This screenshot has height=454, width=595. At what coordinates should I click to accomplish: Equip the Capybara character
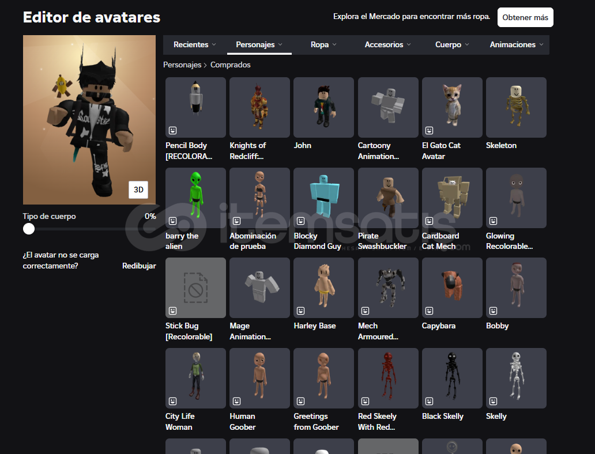453,287
